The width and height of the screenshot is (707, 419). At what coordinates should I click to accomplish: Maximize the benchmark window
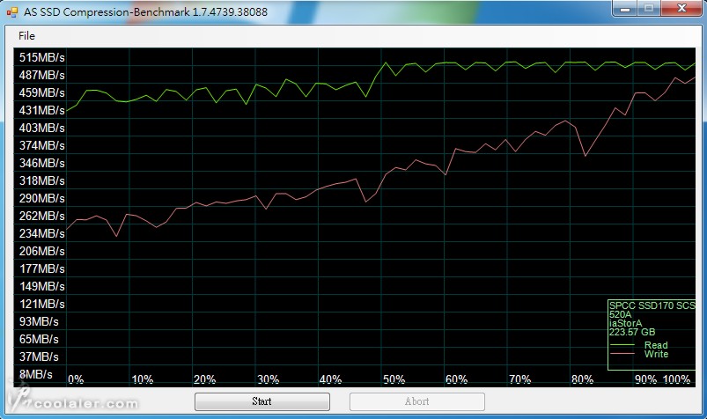[649, 8]
